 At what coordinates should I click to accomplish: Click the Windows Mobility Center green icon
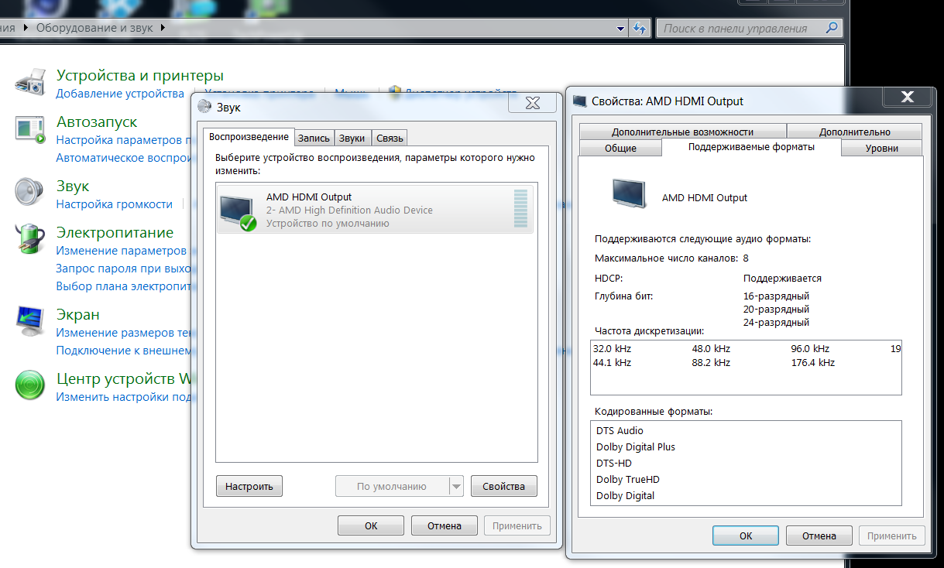pyautogui.click(x=31, y=385)
